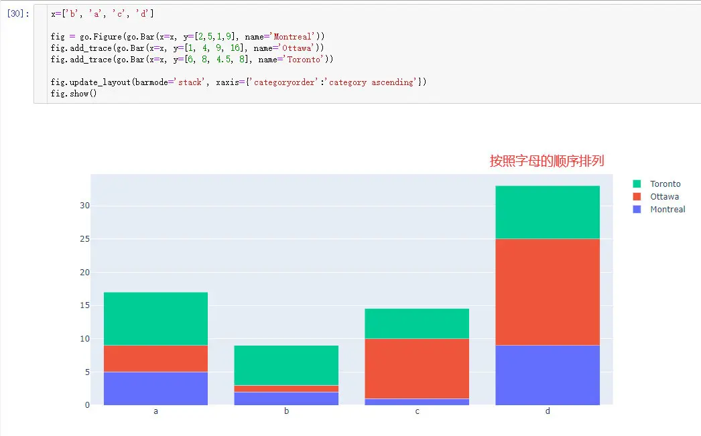This screenshot has height=436, width=701.
Task: Click the red Ottawa segment of bar a
Action: pos(155,358)
